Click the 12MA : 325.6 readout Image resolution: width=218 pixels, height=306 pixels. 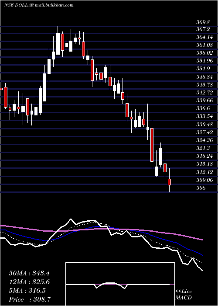coord(29,282)
